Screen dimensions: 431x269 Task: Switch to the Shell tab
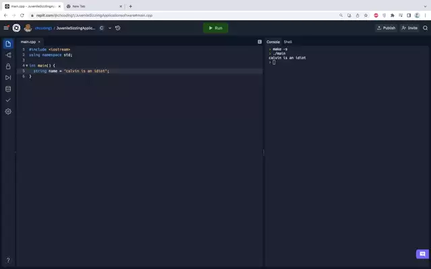(x=288, y=42)
